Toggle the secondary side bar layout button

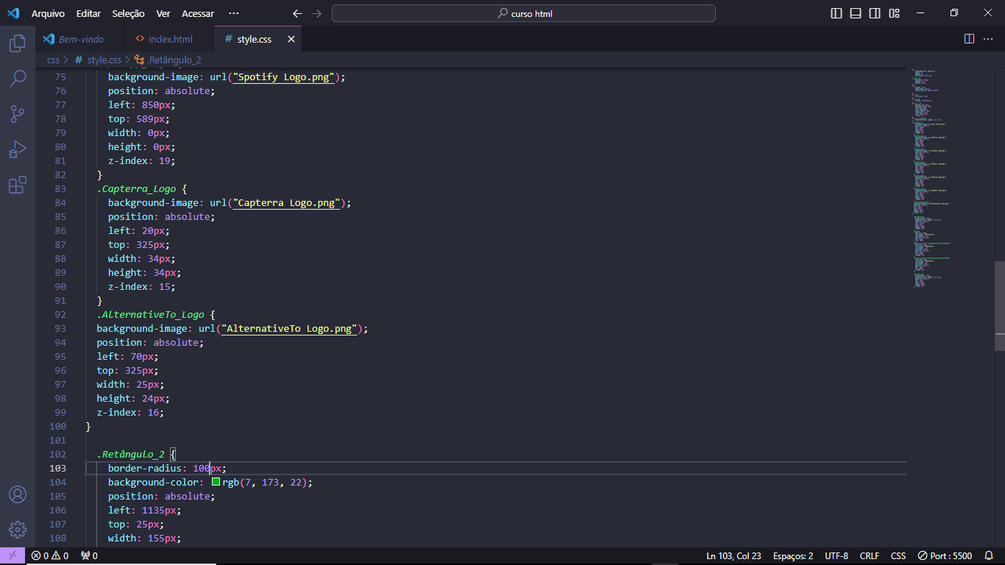(x=875, y=13)
